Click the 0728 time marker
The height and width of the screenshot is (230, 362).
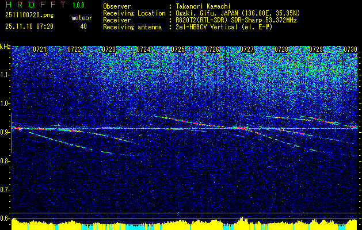[x=281, y=49]
